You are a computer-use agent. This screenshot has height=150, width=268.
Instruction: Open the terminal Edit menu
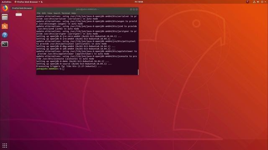tap(44, 13)
